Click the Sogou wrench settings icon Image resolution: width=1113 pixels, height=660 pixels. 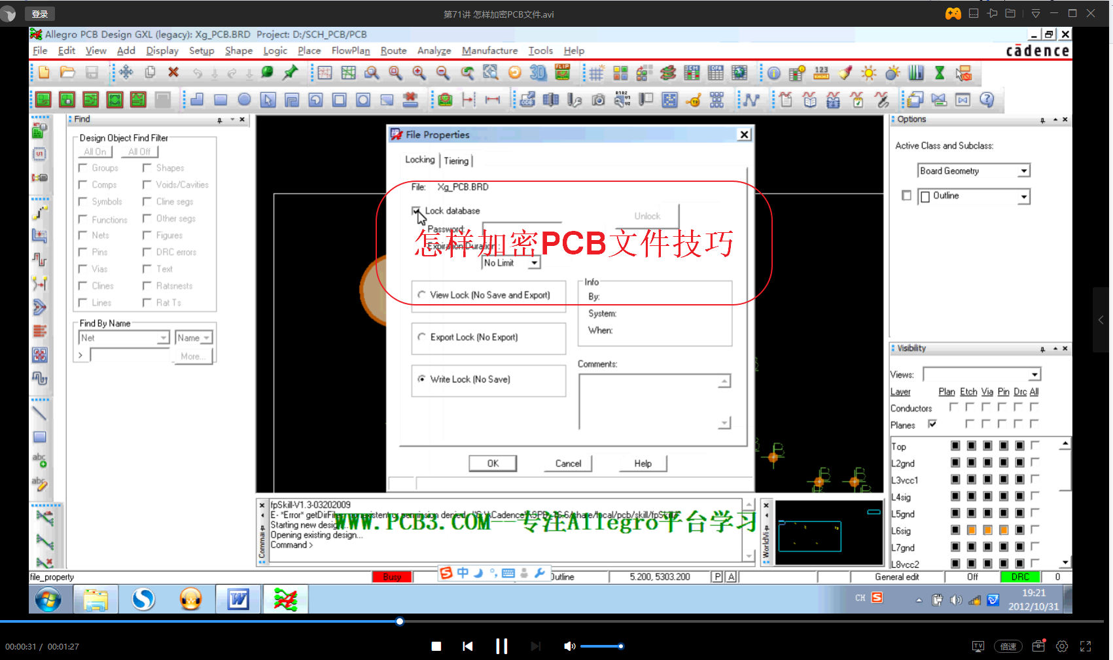click(x=540, y=573)
